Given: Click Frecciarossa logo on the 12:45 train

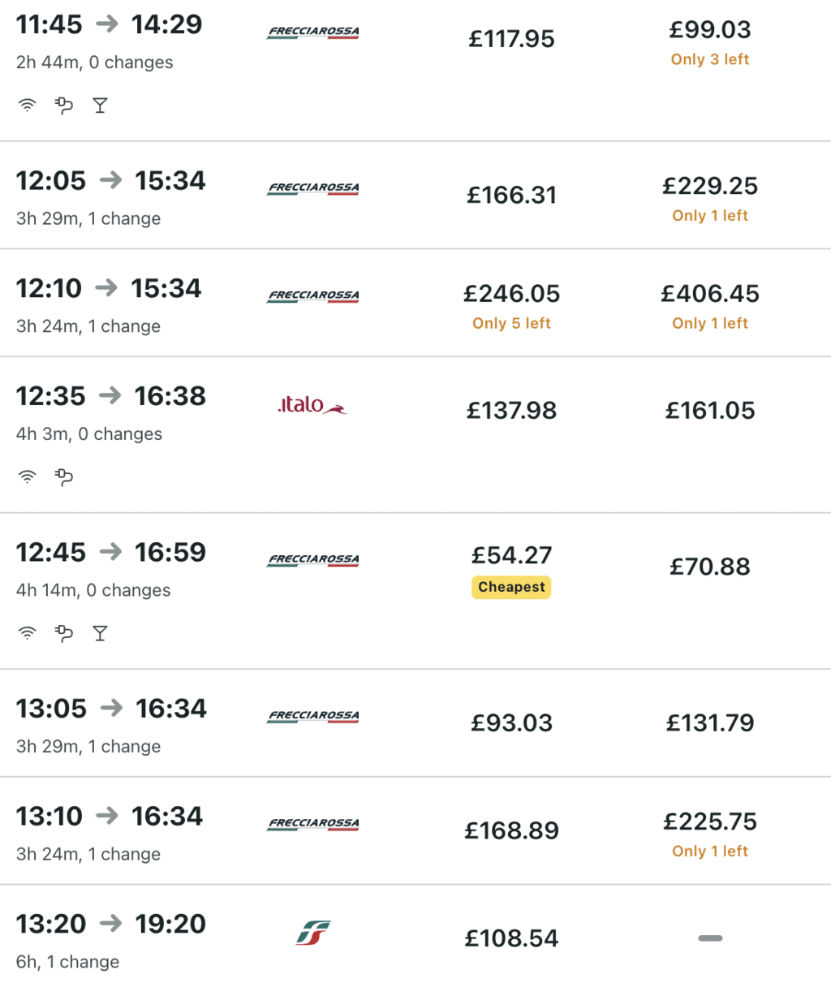Looking at the screenshot, I should coord(313,559).
